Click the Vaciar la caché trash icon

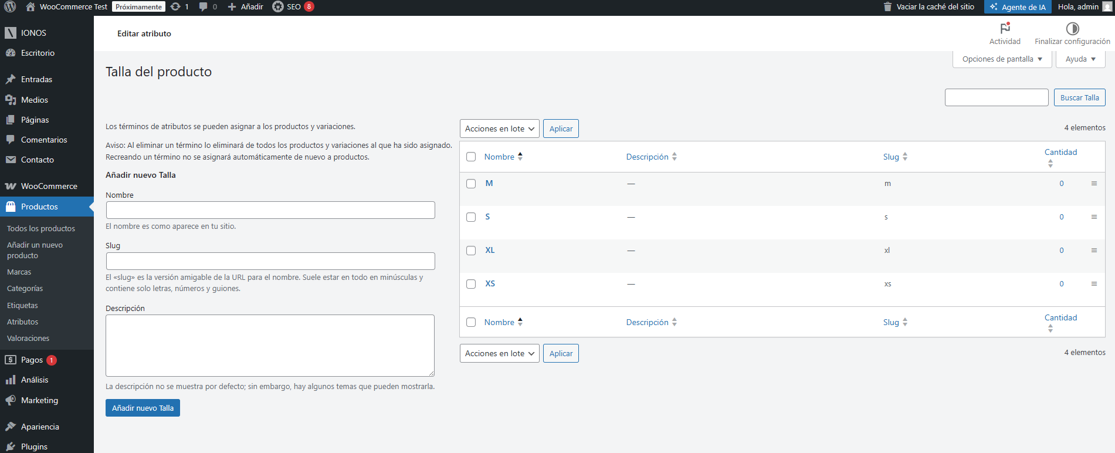click(887, 7)
